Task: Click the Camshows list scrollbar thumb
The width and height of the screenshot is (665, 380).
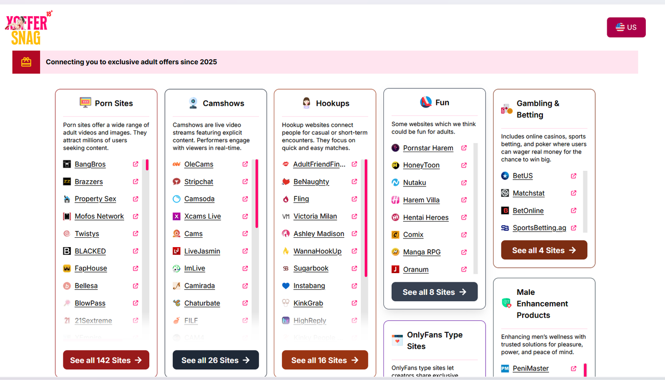Action: point(257,194)
